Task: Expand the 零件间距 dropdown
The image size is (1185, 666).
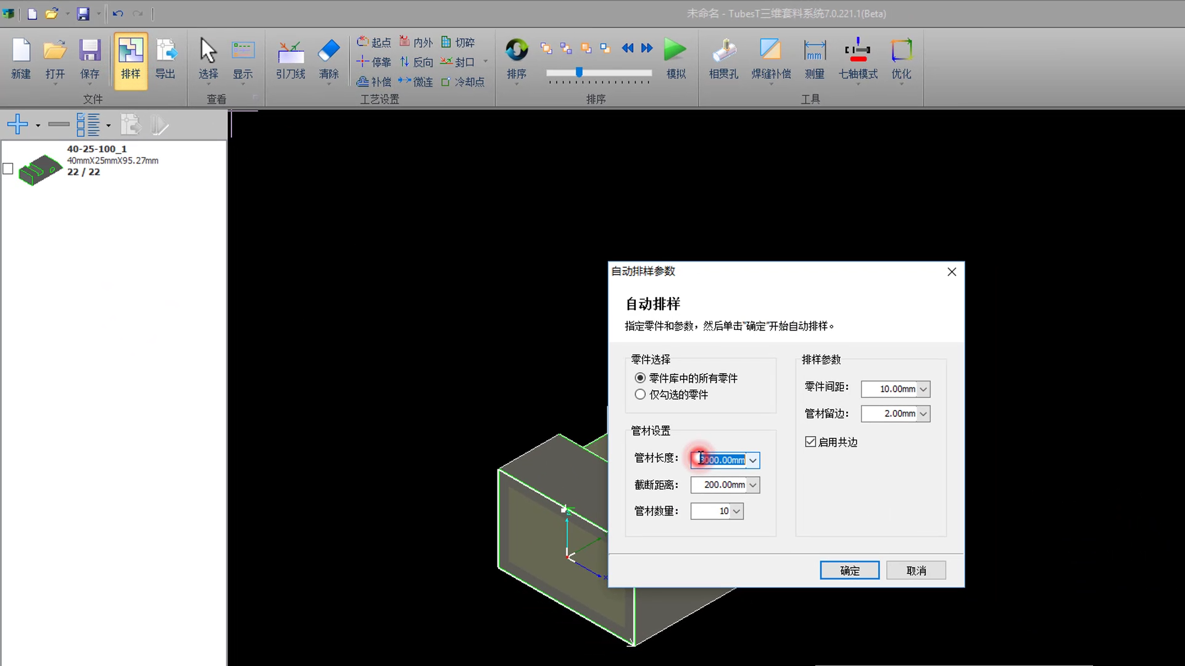Action: [923, 389]
